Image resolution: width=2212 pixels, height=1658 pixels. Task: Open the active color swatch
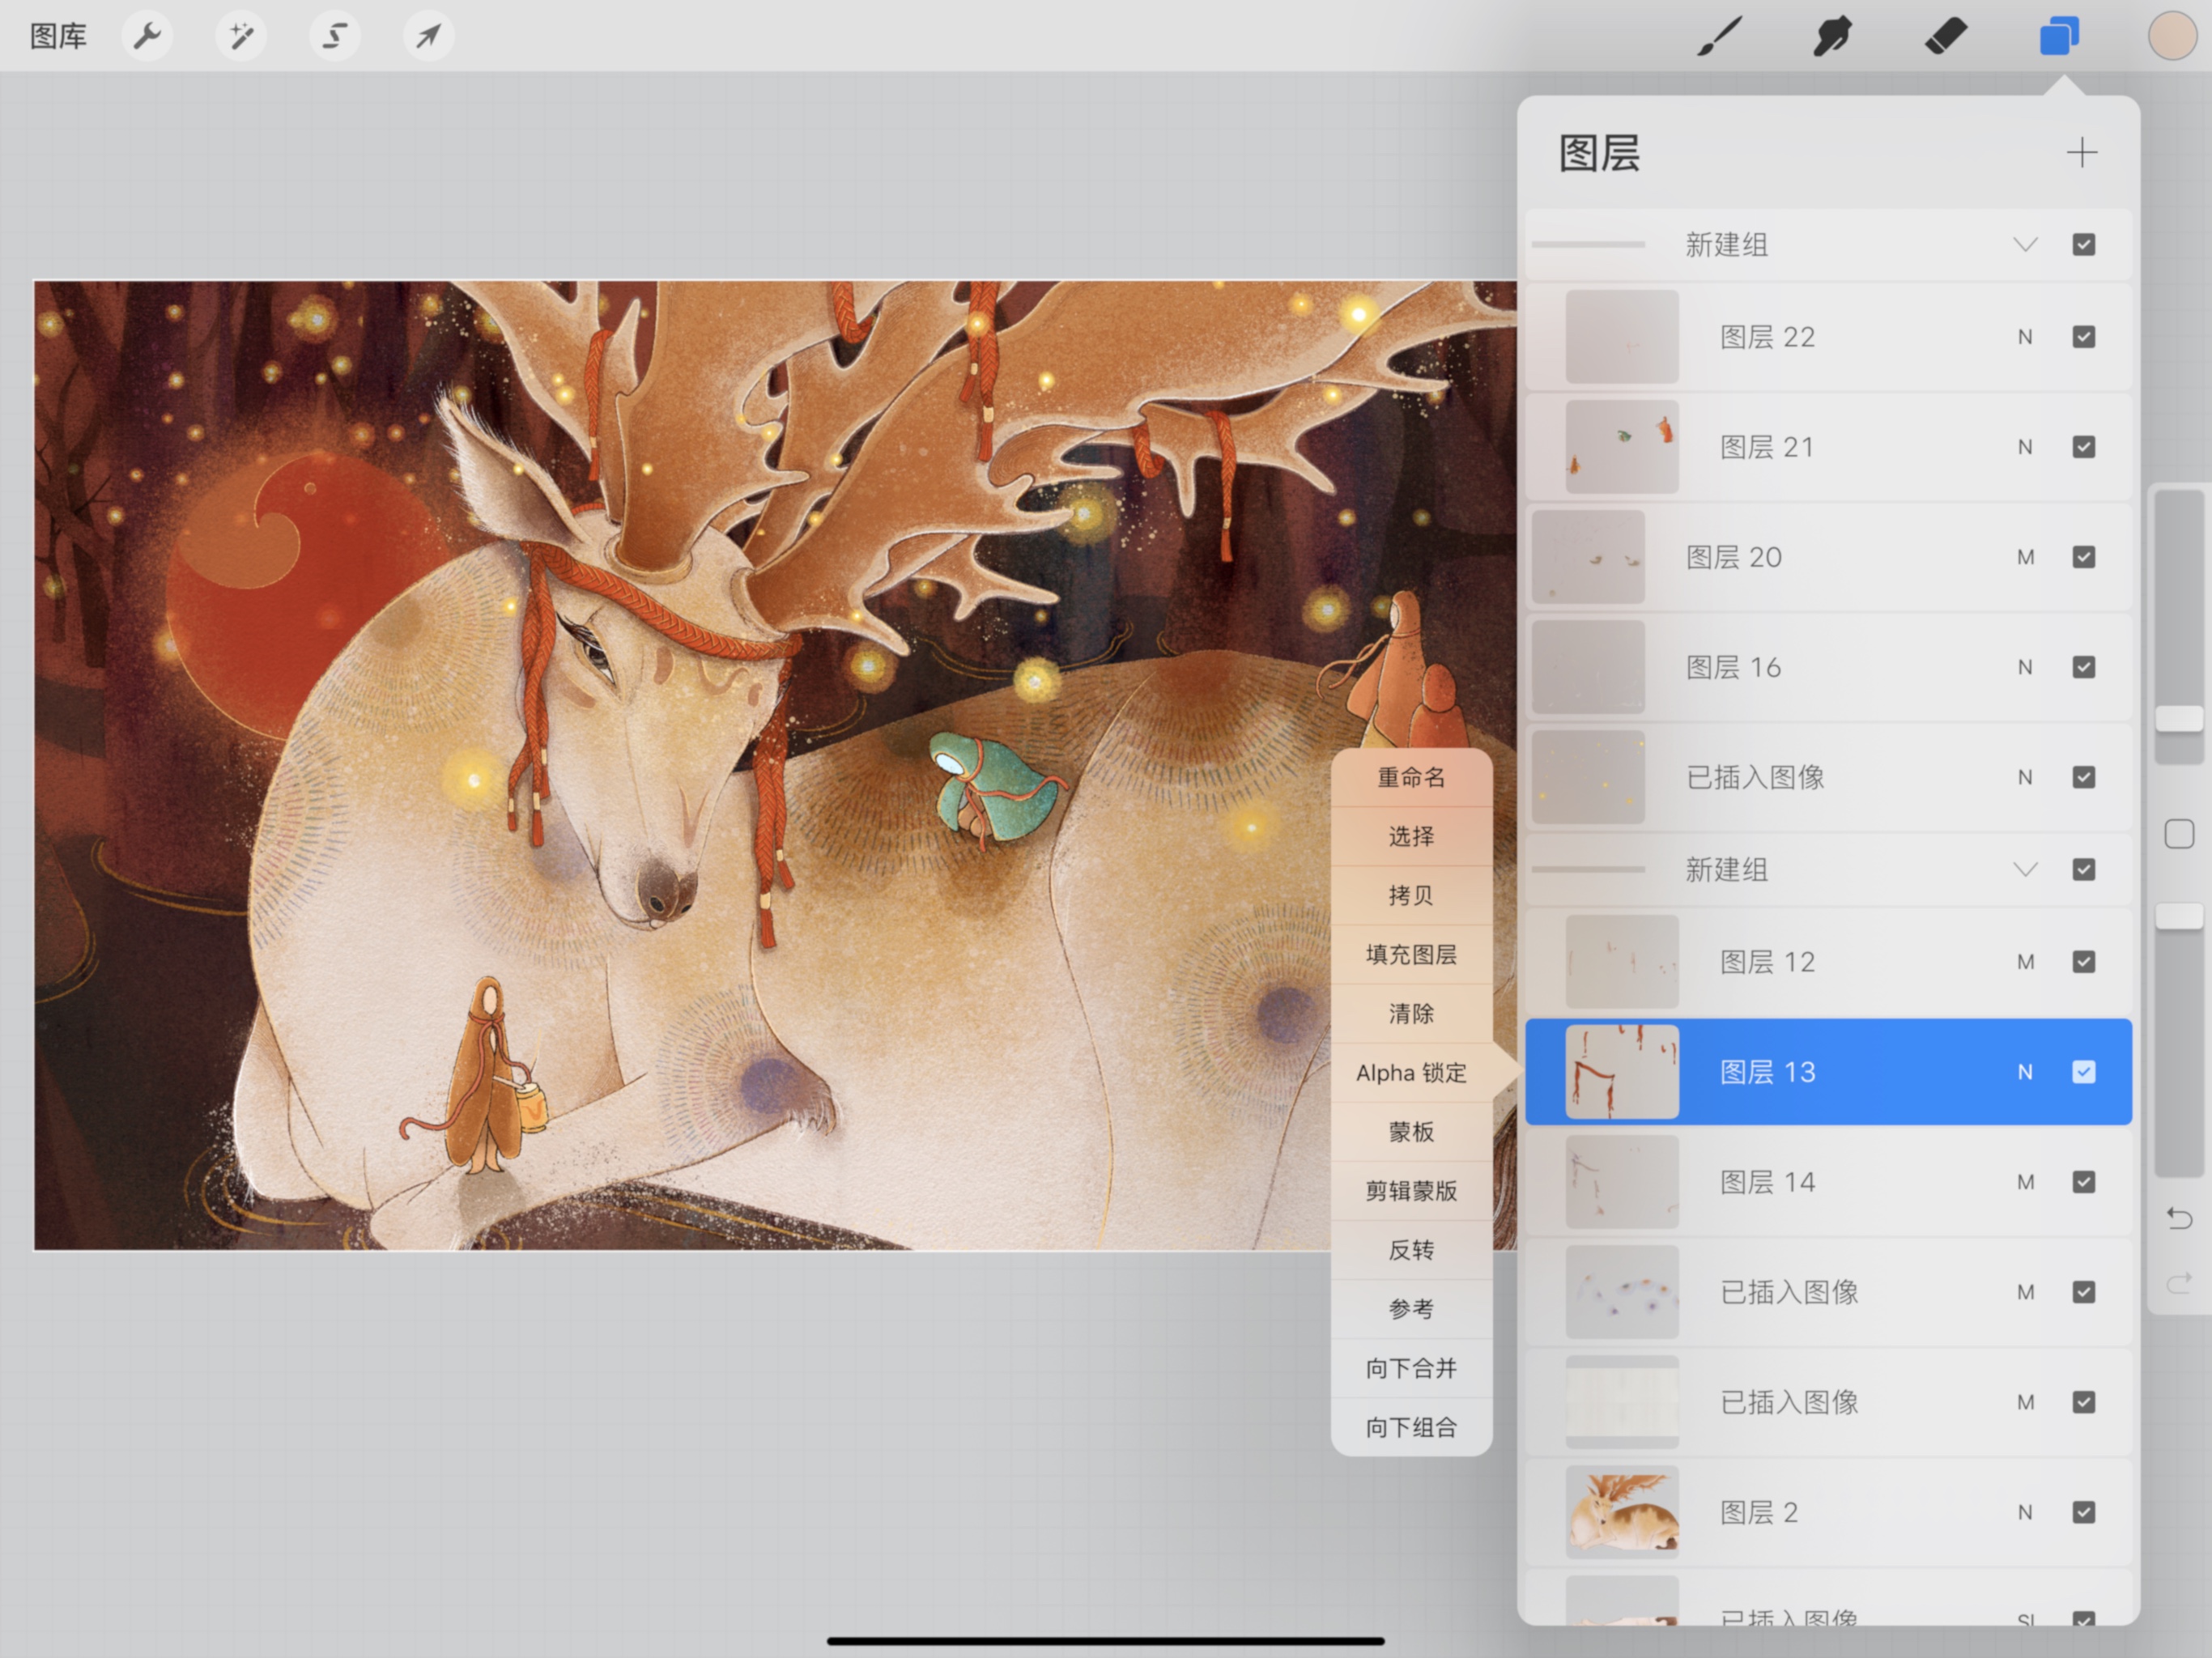click(x=2171, y=37)
